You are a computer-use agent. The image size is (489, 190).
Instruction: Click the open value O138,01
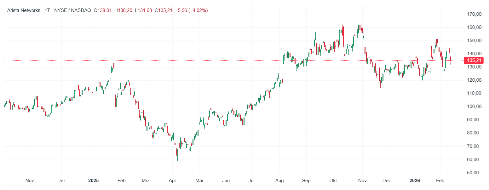(x=103, y=10)
